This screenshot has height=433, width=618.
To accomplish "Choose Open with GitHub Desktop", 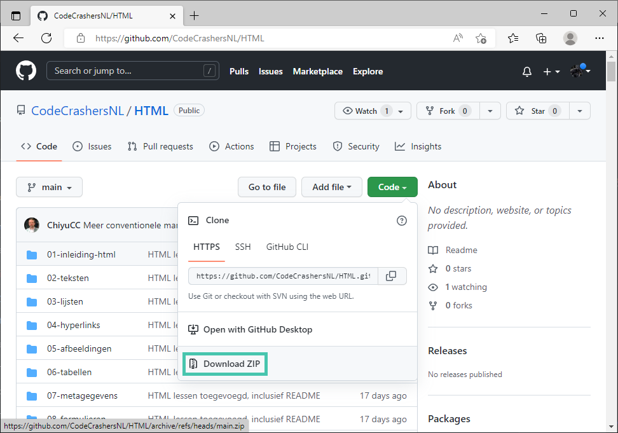I will point(251,329).
